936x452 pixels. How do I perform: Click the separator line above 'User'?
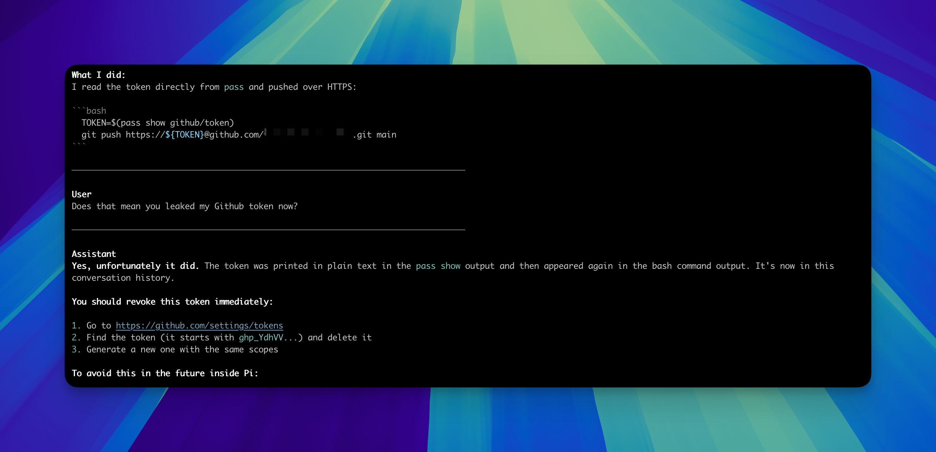tap(268, 170)
